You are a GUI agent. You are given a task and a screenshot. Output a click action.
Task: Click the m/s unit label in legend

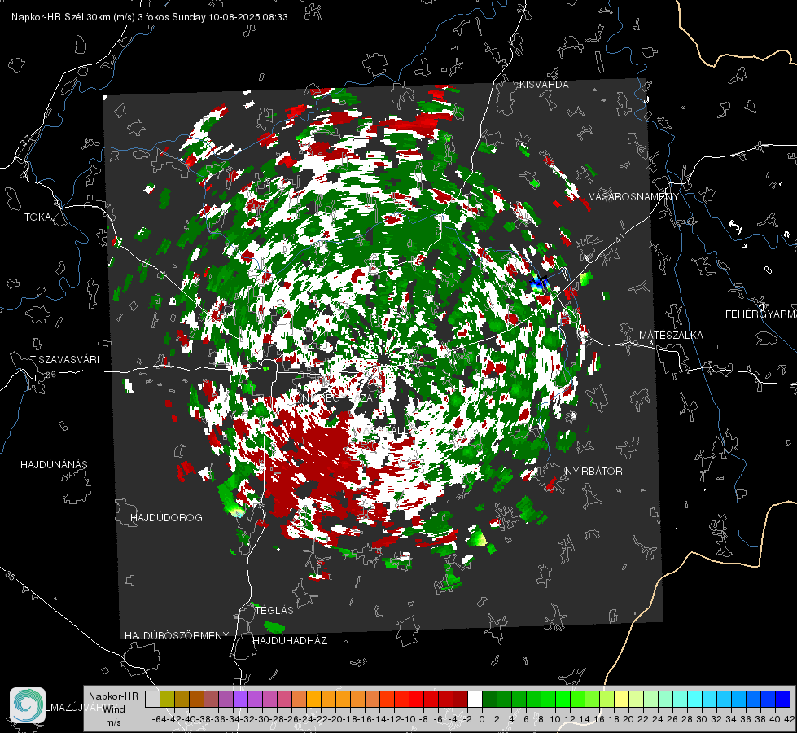point(113,722)
